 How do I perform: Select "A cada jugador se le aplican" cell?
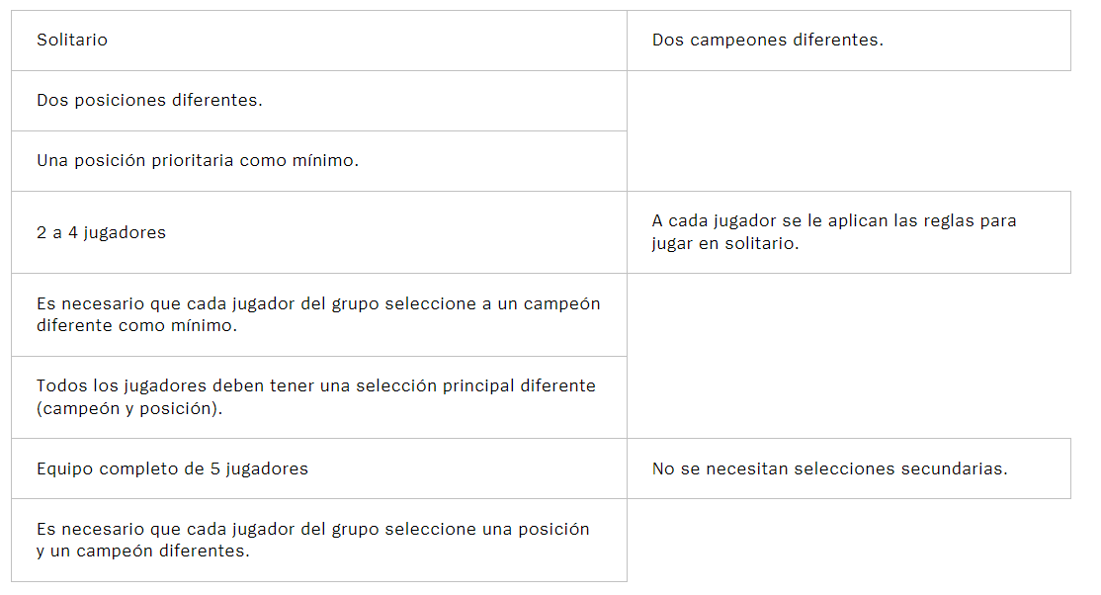pyautogui.click(x=849, y=232)
